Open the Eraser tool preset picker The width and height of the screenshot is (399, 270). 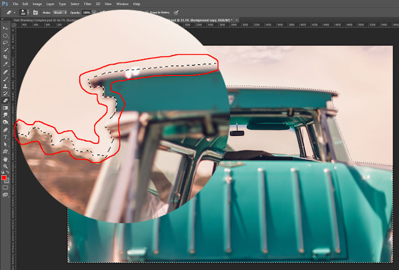[x=9, y=12]
